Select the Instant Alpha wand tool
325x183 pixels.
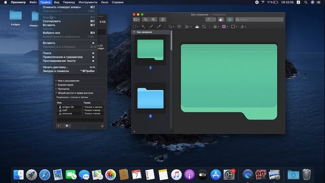143,26
